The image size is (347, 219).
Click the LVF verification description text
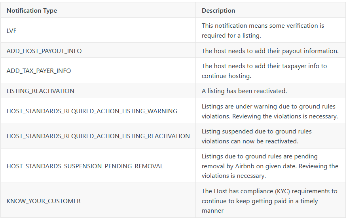click(x=263, y=30)
